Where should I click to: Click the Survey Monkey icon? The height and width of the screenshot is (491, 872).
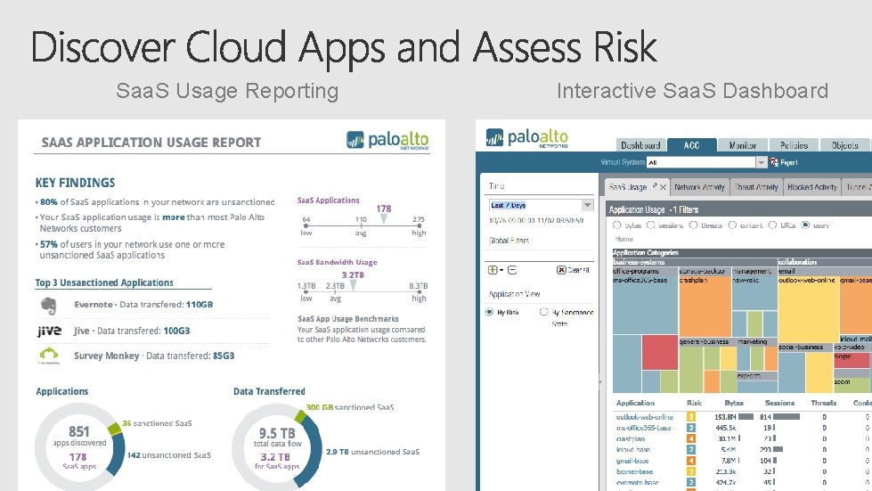pyautogui.click(x=49, y=356)
